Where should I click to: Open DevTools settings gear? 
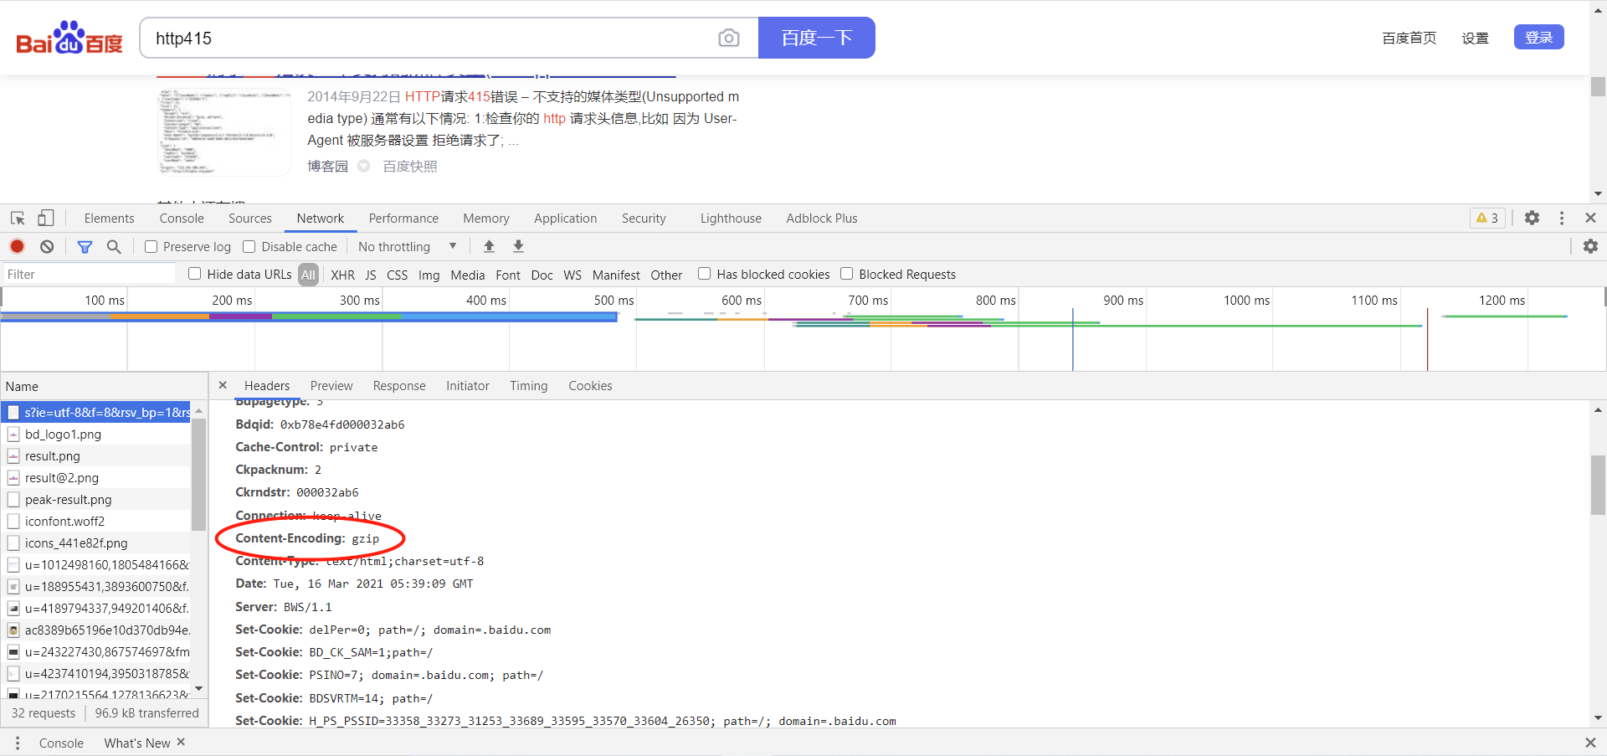(1532, 218)
